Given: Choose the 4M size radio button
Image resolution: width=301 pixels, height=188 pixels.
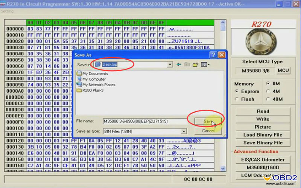Looking at the screenshot, I should (273, 91).
